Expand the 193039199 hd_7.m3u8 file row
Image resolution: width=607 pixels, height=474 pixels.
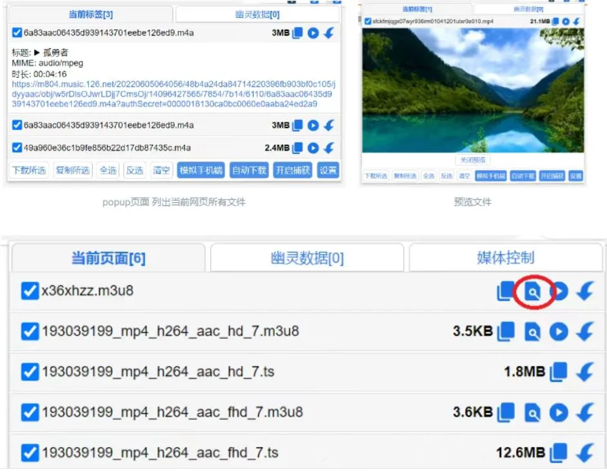point(170,332)
